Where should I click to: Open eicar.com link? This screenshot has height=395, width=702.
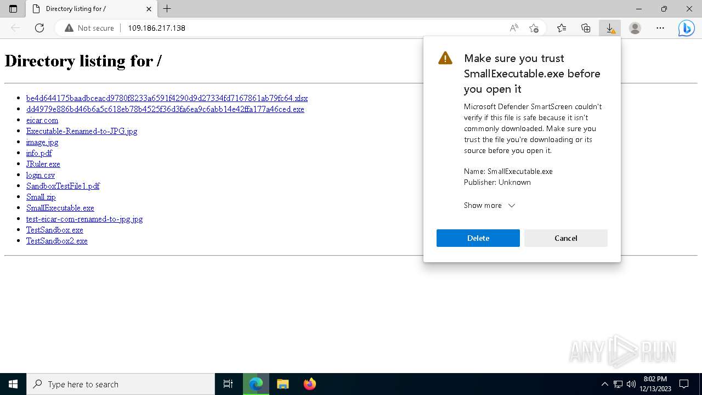pyautogui.click(x=42, y=120)
